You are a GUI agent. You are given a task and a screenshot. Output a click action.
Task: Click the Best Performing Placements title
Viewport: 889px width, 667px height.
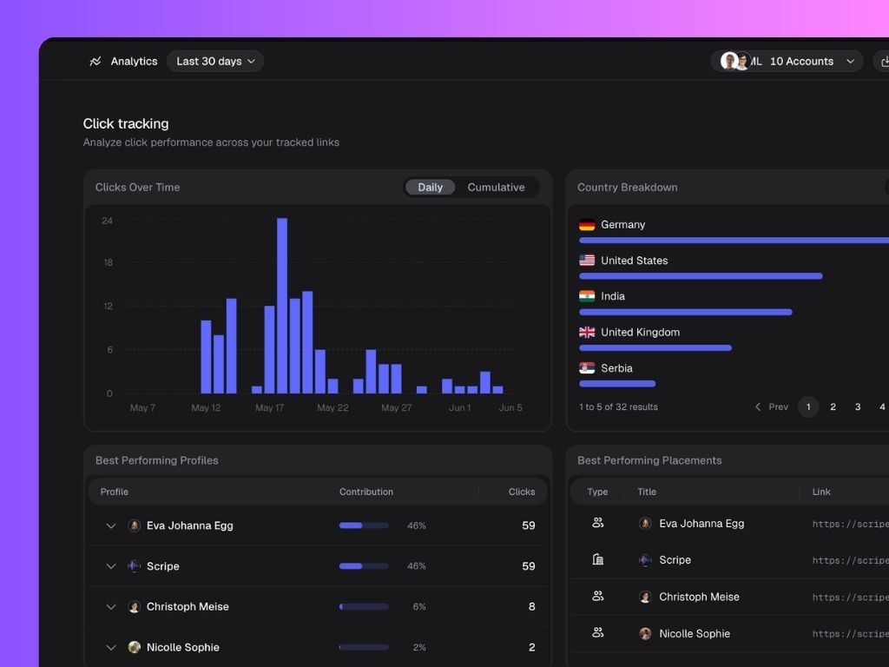pos(649,460)
